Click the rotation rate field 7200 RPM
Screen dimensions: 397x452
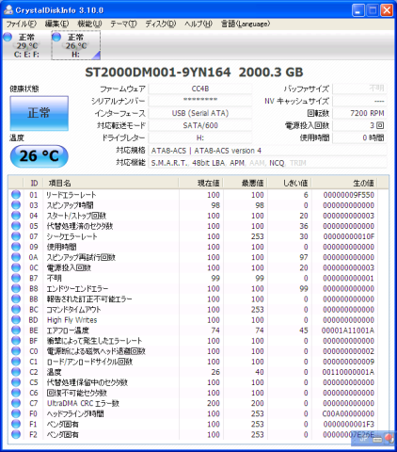click(x=359, y=113)
